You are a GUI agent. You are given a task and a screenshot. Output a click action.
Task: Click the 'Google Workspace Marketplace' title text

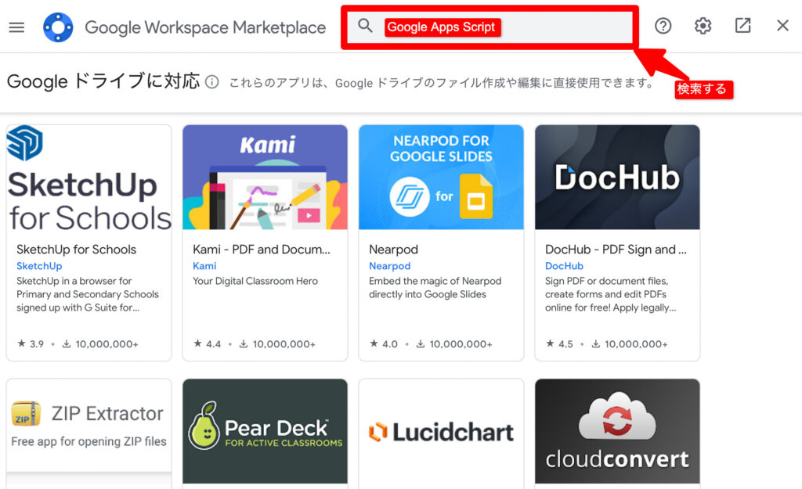coord(205,27)
